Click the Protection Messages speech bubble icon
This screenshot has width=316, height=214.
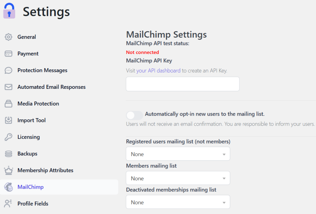pos(8,70)
